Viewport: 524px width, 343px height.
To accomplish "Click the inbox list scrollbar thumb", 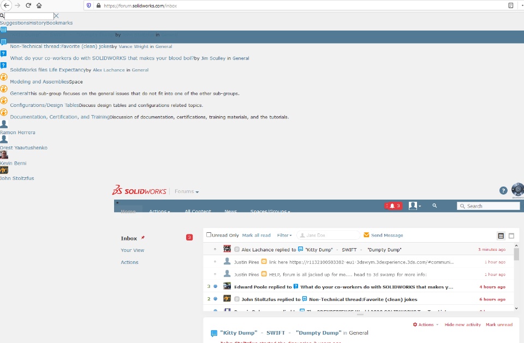I will pos(516,254).
